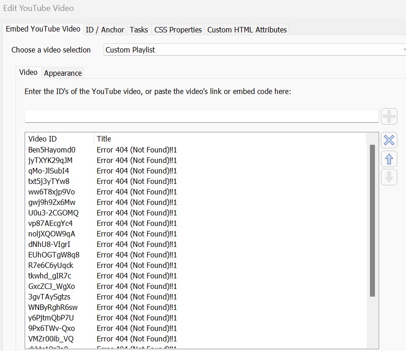Open Custom HTML Attributes tab
This screenshot has height=351, width=406.
point(247,30)
